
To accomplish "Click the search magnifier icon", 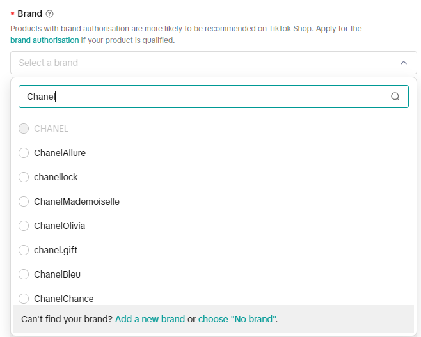I will (395, 97).
